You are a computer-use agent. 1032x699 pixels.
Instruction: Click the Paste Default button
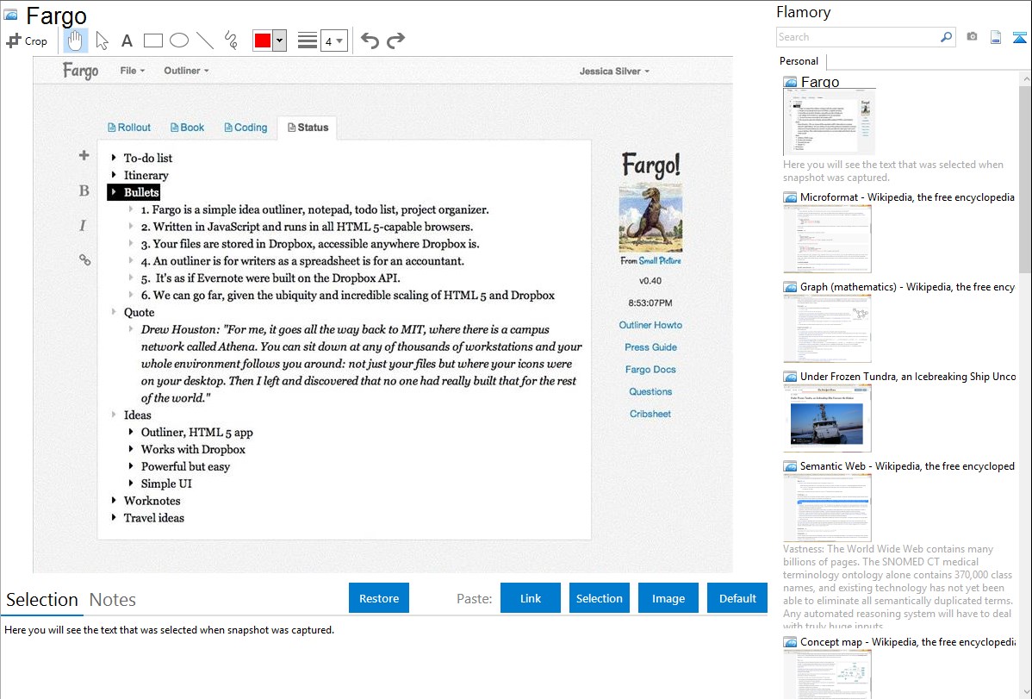[737, 598]
